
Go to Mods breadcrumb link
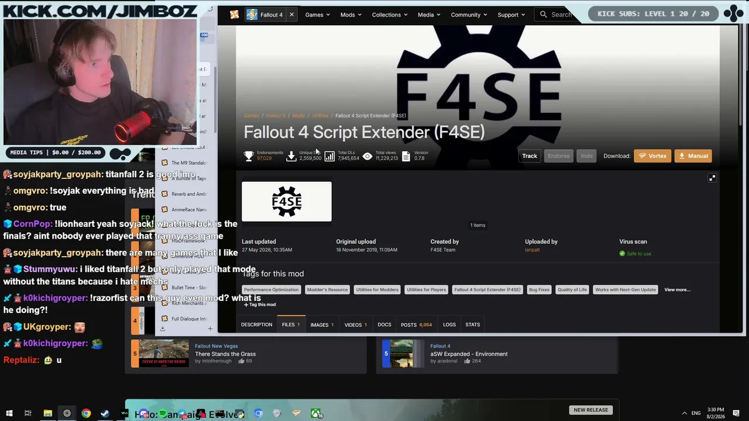click(x=298, y=116)
